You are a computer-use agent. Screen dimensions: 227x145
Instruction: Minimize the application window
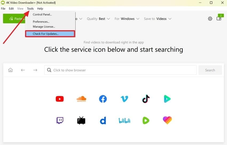pos(200,3)
